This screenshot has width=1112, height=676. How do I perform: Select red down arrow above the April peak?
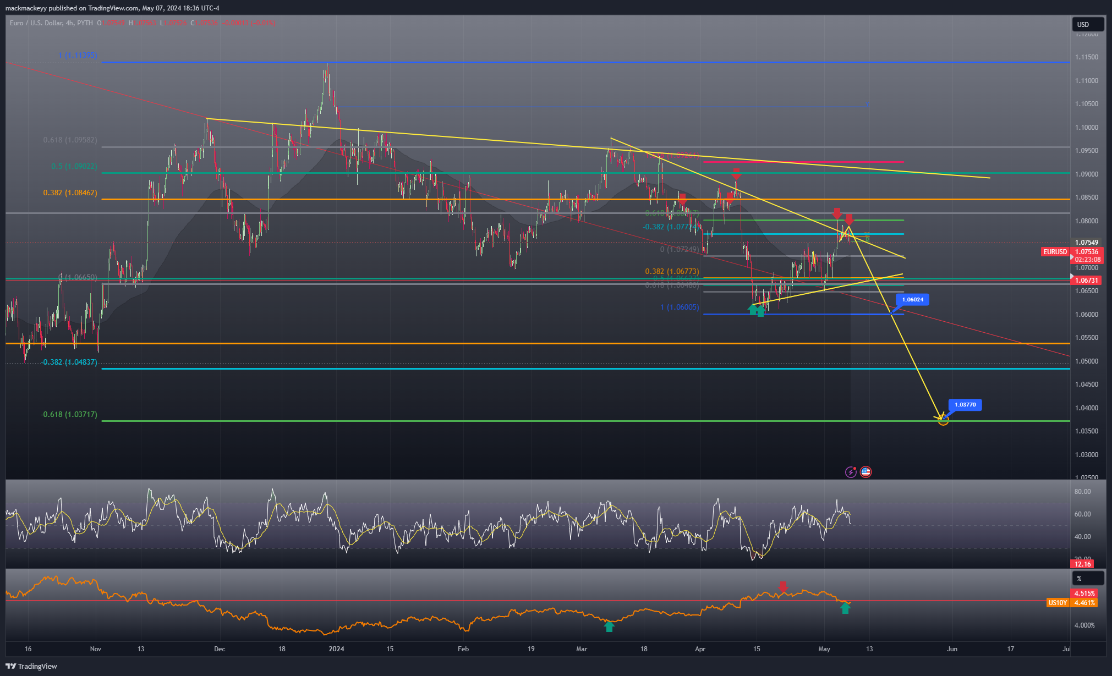[736, 174]
